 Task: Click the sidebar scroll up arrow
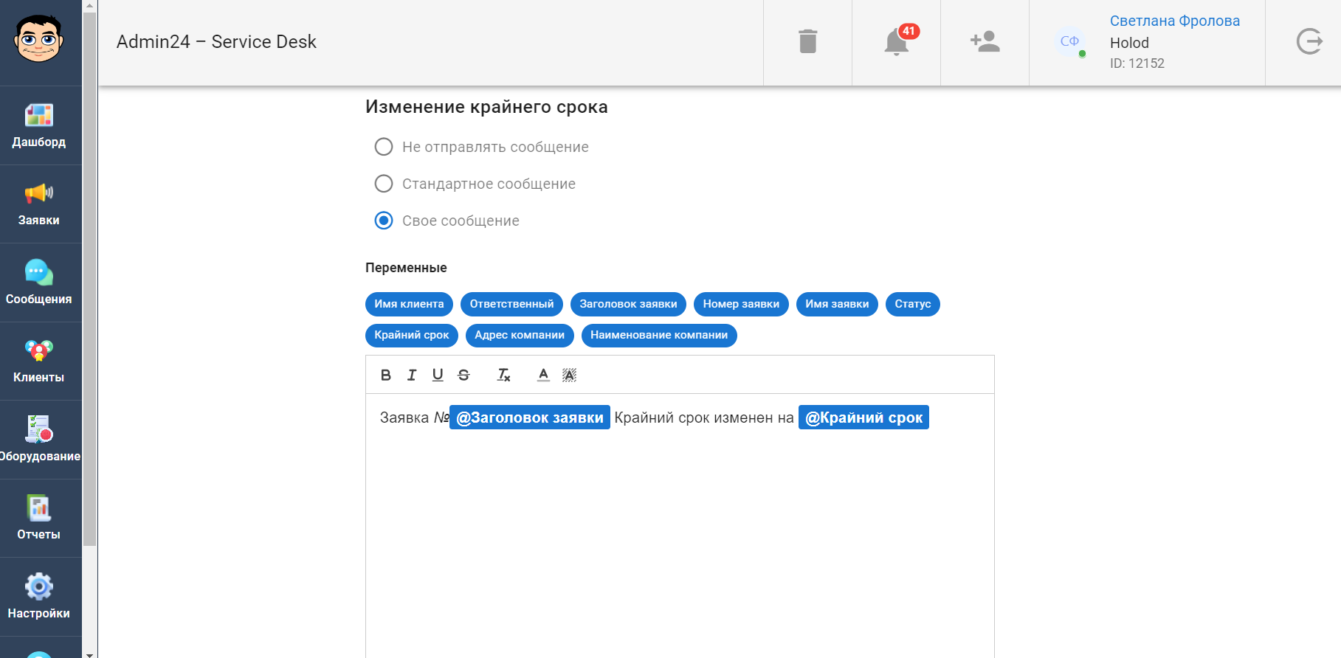point(89,6)
